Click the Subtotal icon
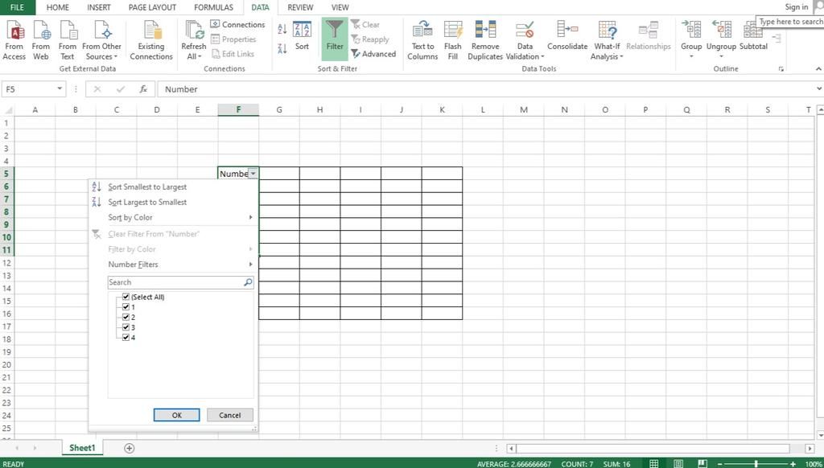This screenshot has width=824, height=468. point(753,30)
